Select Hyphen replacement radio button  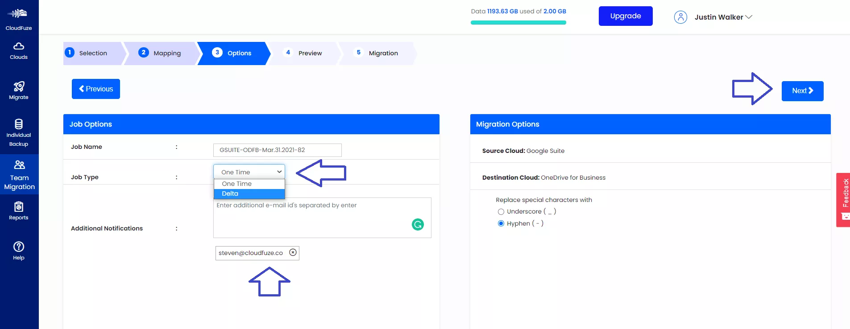501,224
